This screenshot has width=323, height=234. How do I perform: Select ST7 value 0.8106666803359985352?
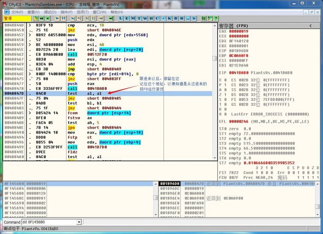click(269, 163)
